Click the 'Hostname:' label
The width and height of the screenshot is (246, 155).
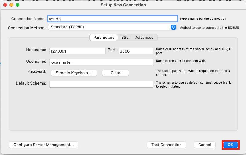pos(36,50)
